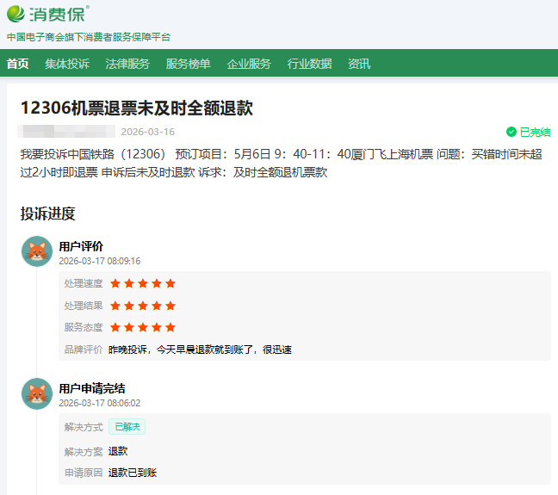Screen dimensions: 558x495
Task: Click the 解决方案 value 退款
Action: (118, 451)
